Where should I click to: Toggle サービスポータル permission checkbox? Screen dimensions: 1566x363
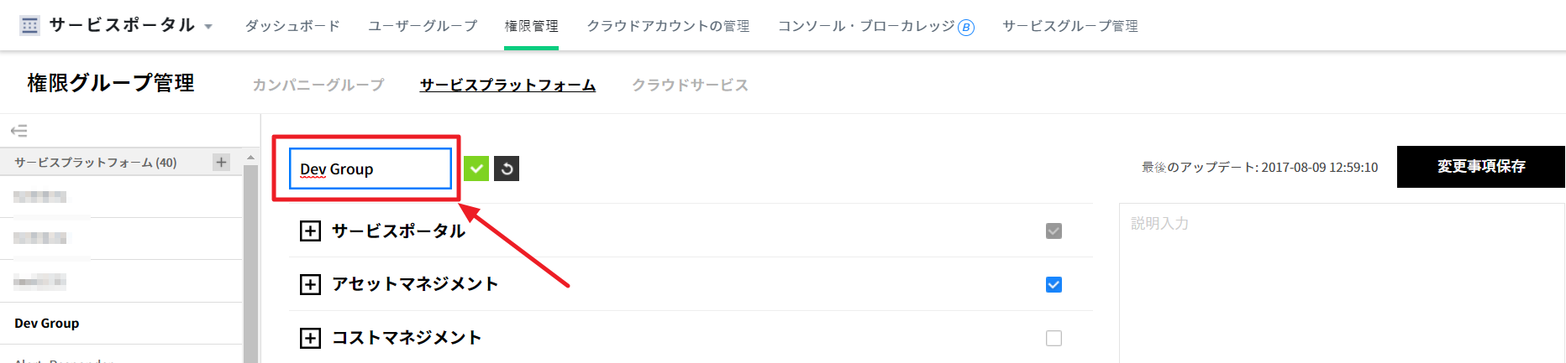[x=1054, y=231]
